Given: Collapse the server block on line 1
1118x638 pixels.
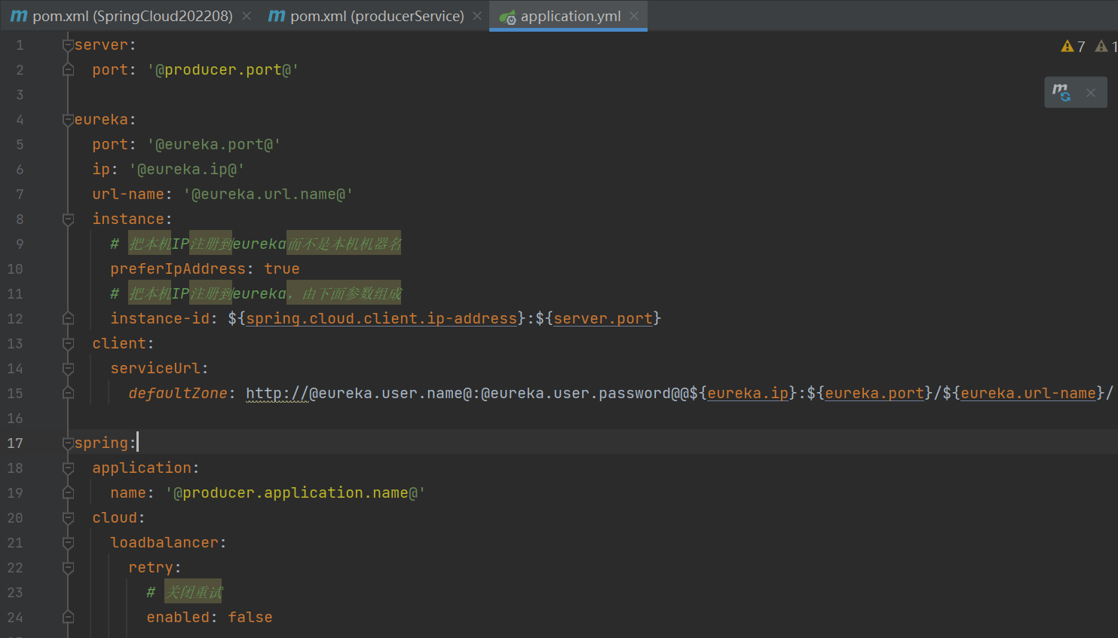Looking at the screenshot, I should pyautogui.click(x=68, y=45).
